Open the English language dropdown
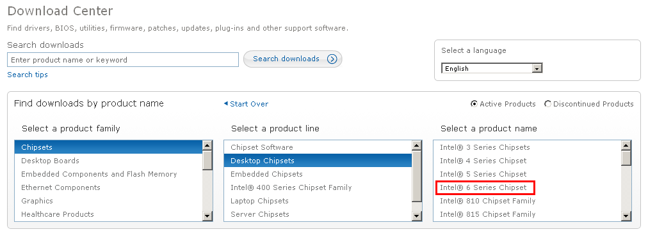The width and height of the screenshot is (648, 234). pos(492,68)
